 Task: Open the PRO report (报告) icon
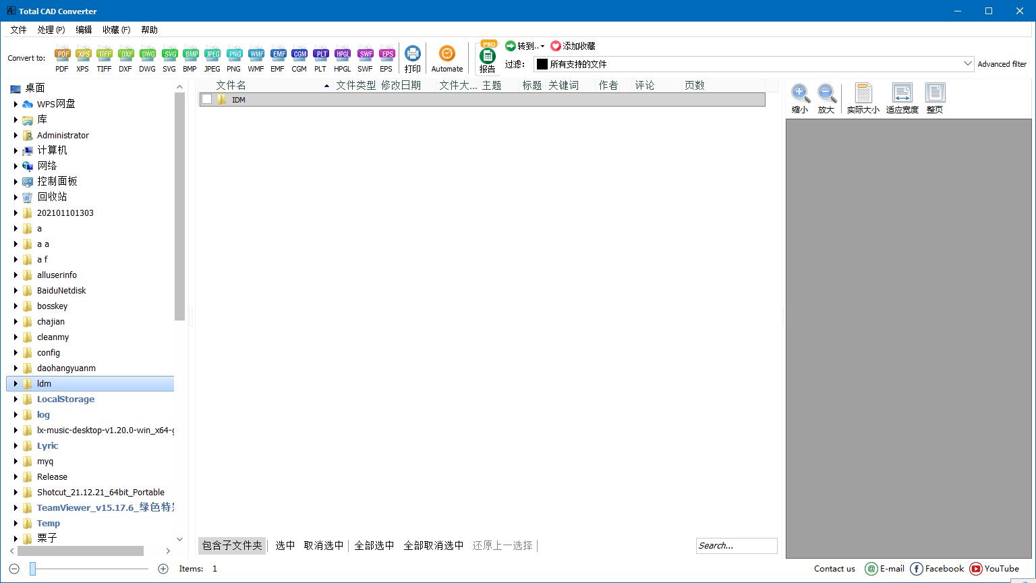(x=487, y=57)
